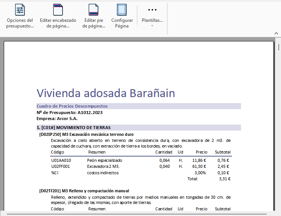Expand Plantillas dropdown arrow
281x216 pixels.
tap(152, 26)
